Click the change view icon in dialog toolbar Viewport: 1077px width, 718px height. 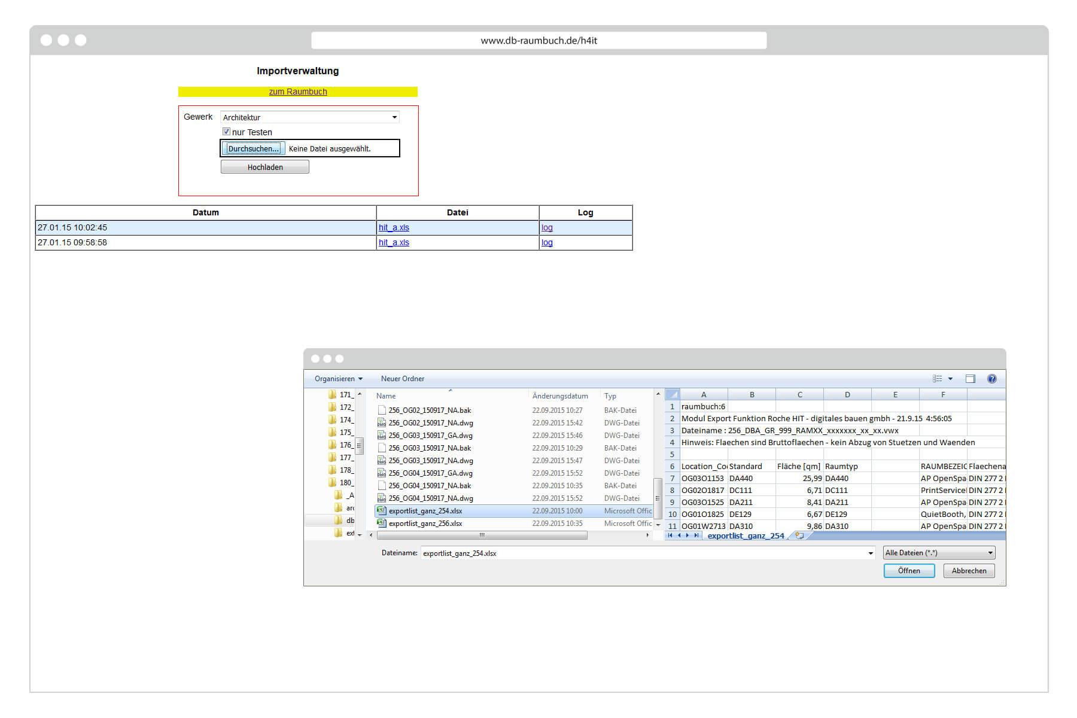click(938, 379)
